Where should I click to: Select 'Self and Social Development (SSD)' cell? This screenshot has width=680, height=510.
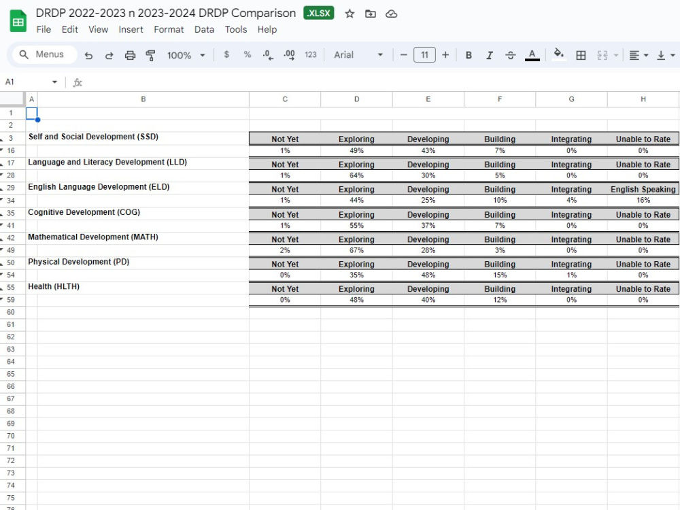point(143,138)
